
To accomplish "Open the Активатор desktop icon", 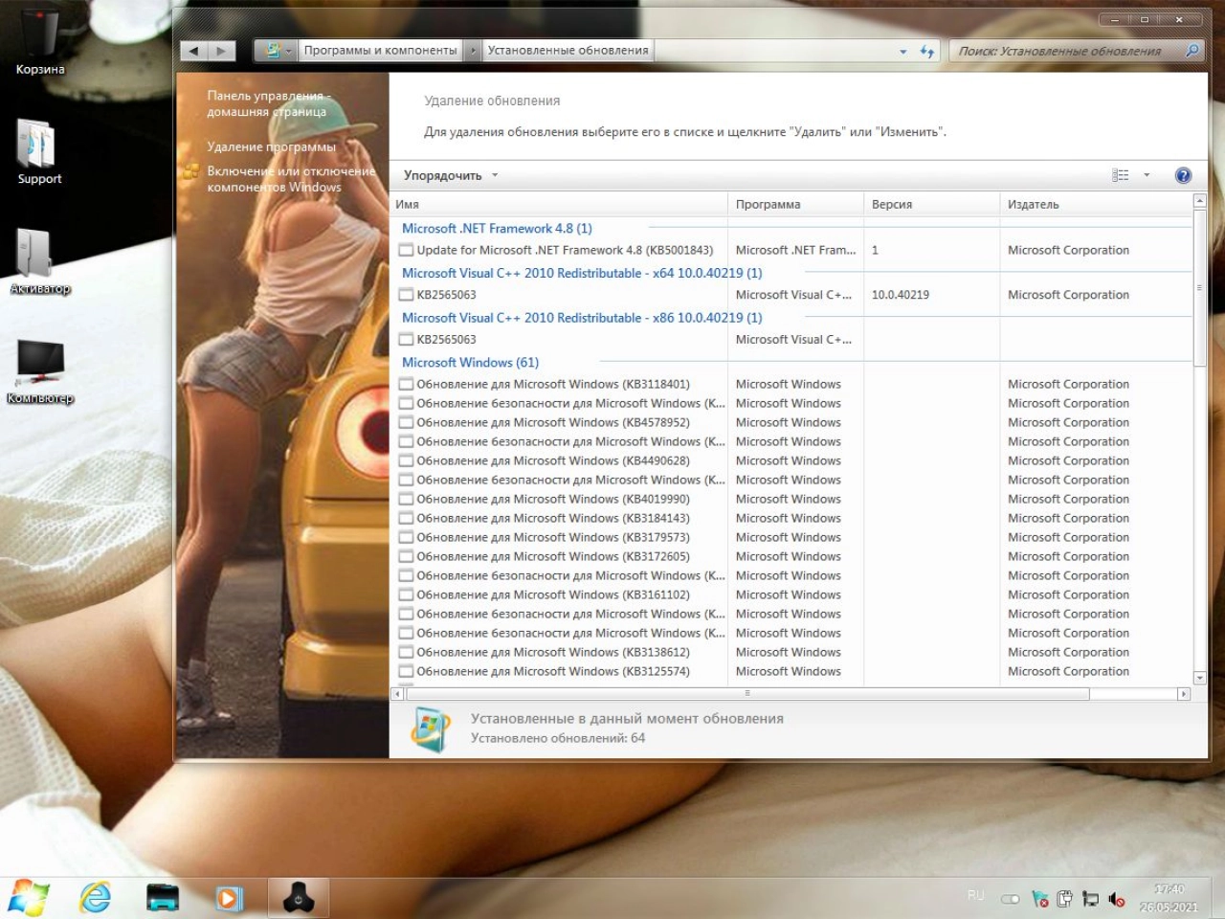I will tap(39, 260).
